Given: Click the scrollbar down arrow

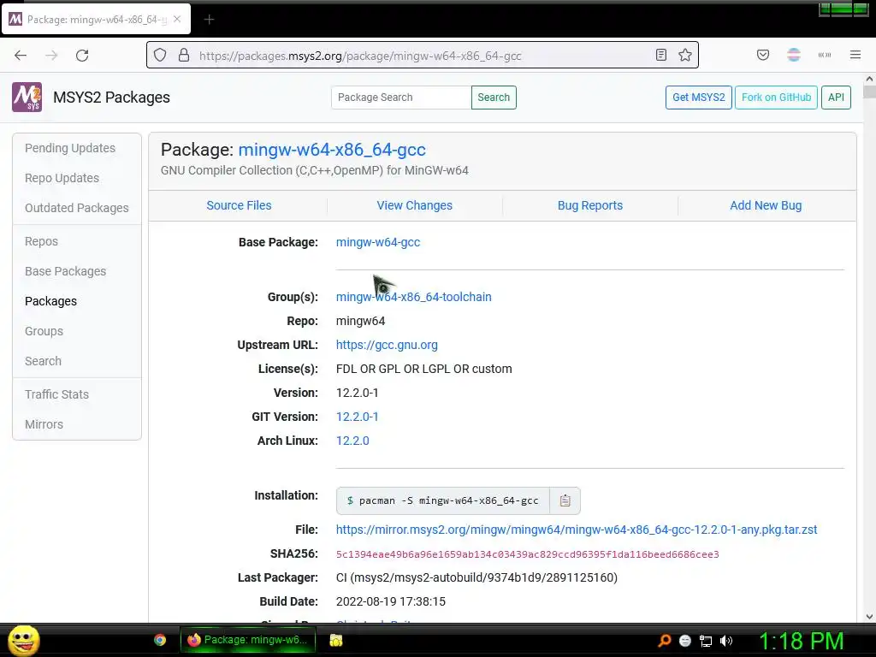Looking at the screenshot, I should click(x=869, y=617).
